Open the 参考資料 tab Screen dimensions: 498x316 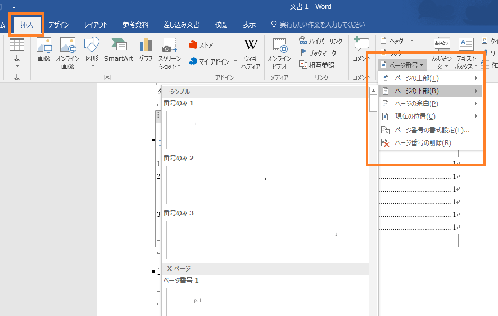point(135,24)
